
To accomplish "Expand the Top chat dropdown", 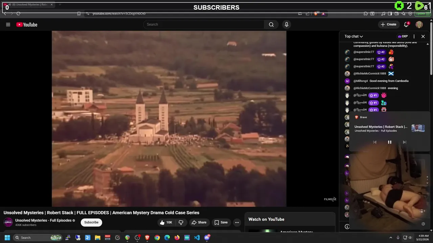I will click(x=354, y=36).
